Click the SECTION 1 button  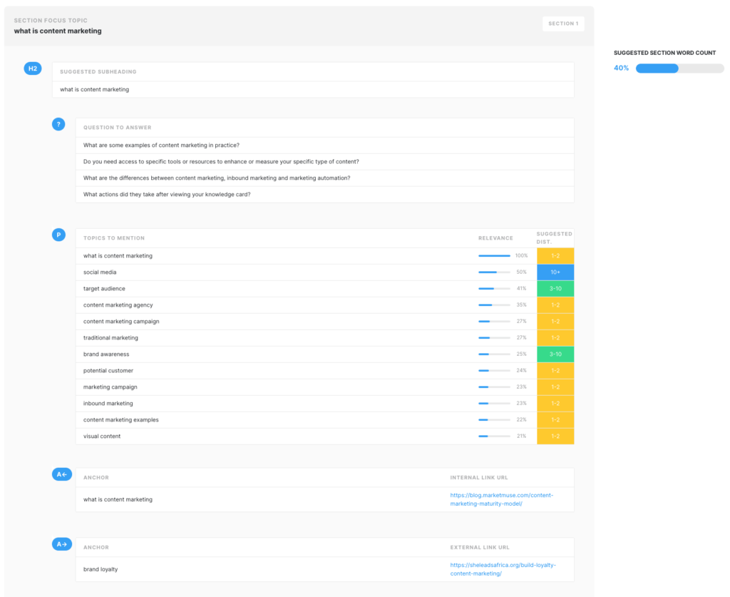pyautogui.click(x=563, y=24)
